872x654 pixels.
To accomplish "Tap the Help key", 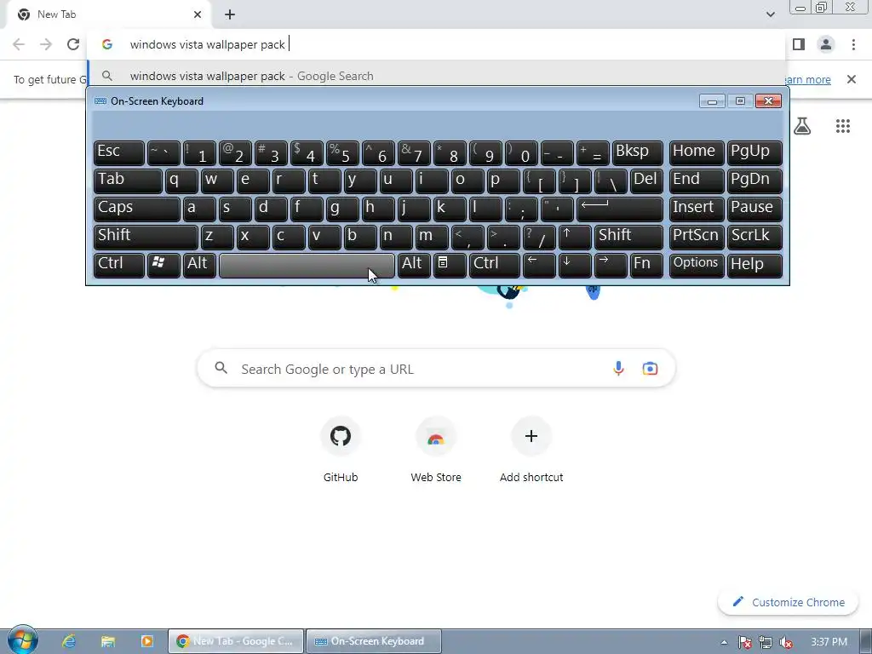I will click(754, 265).
